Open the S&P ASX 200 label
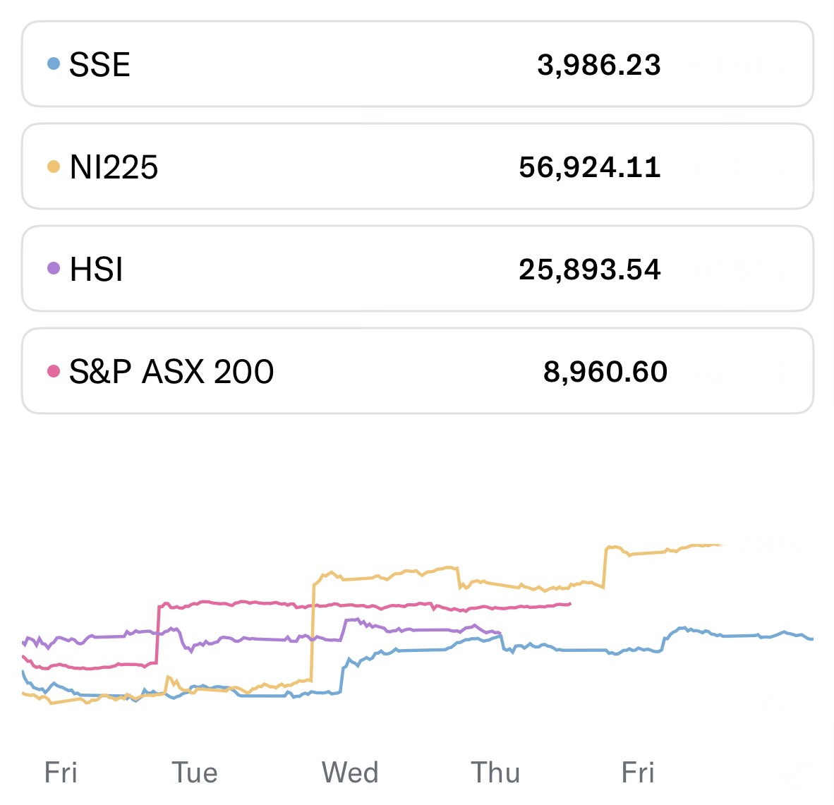 [171, 372]
